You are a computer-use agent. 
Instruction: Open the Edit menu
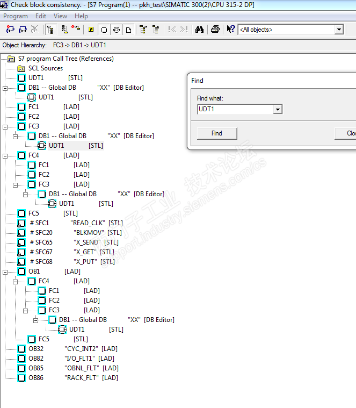41,16
